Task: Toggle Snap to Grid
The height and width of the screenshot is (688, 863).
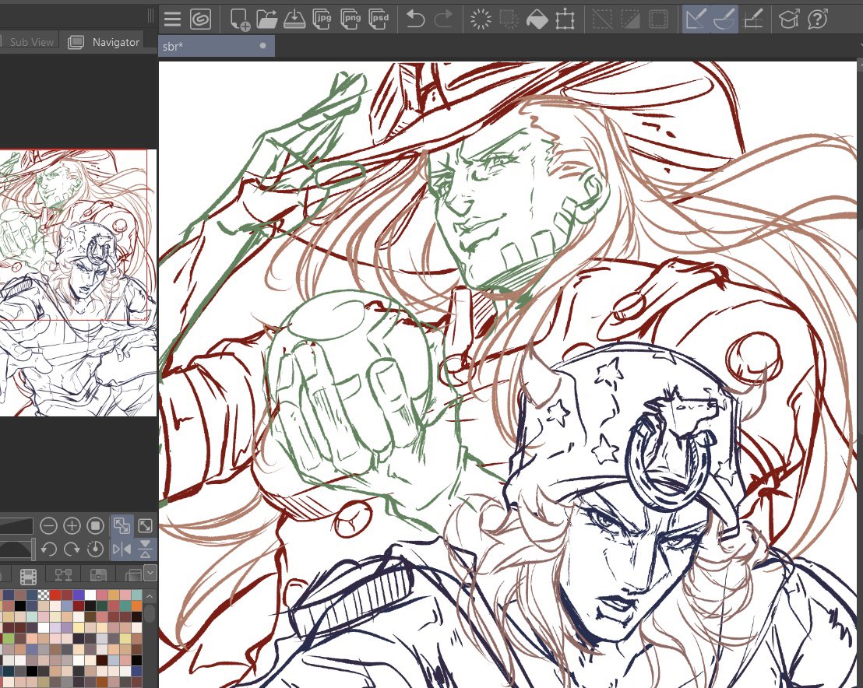Action: 753,19
